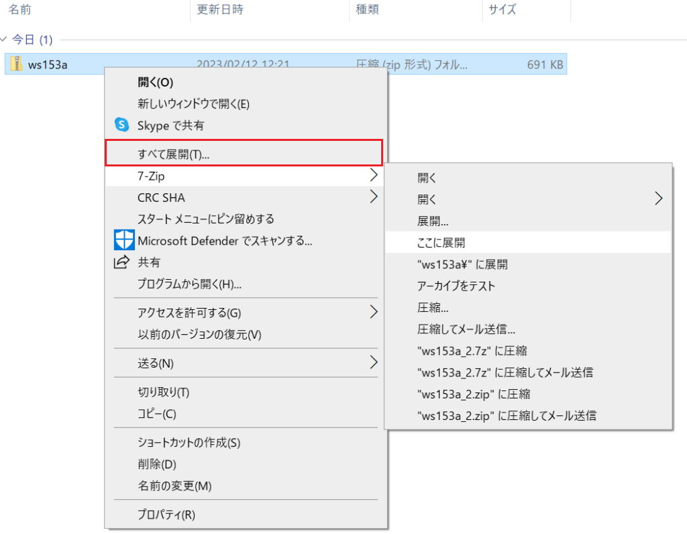Click アーカイブをテスト menu entry
The image size is (687, 534).
click(456, 286)
